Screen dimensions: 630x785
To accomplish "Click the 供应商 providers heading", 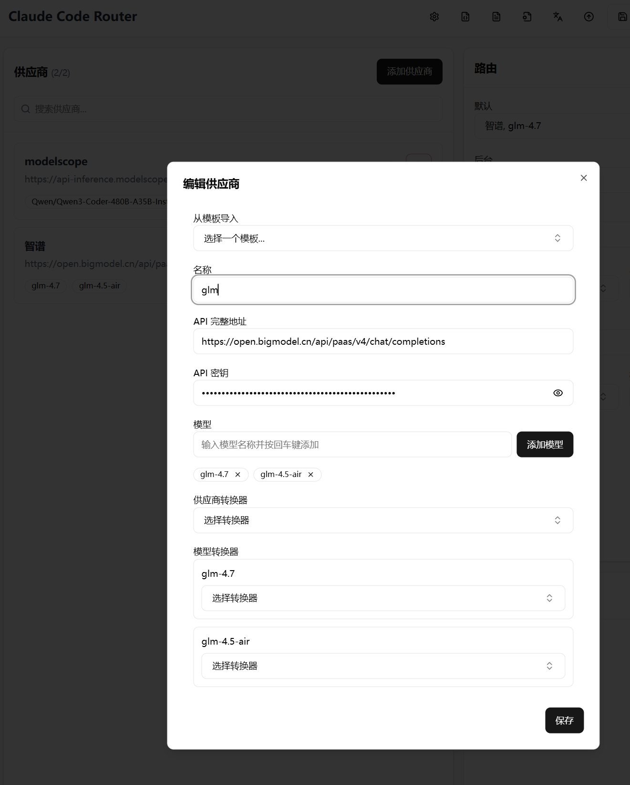I will coord(31,72).
